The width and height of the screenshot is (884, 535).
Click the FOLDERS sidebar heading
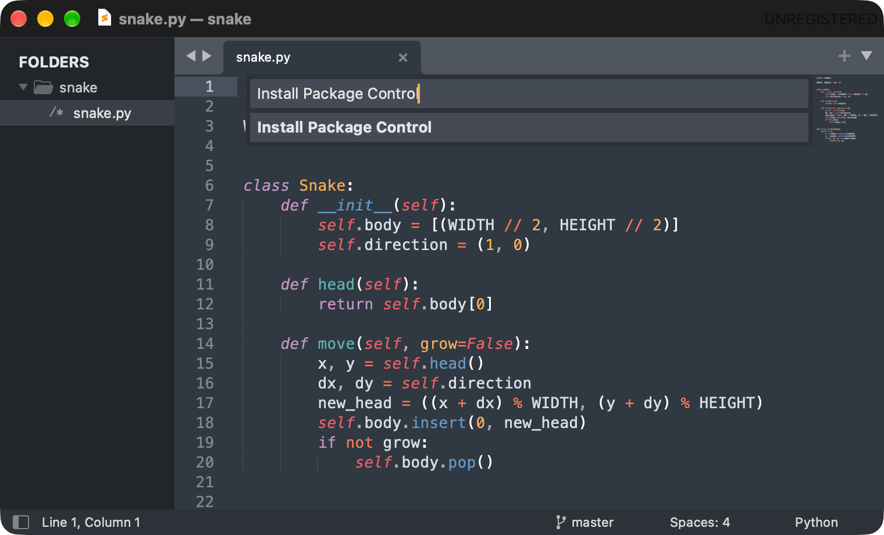pyautogui.click(x=54, y=62)
